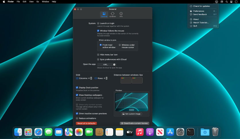Enable Hide menu bar icon
240x139 pixels.
tap(98, 55)
